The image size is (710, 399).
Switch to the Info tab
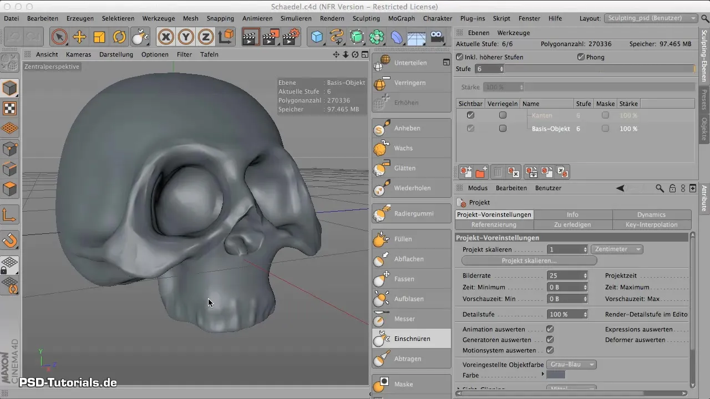(572, 214)
